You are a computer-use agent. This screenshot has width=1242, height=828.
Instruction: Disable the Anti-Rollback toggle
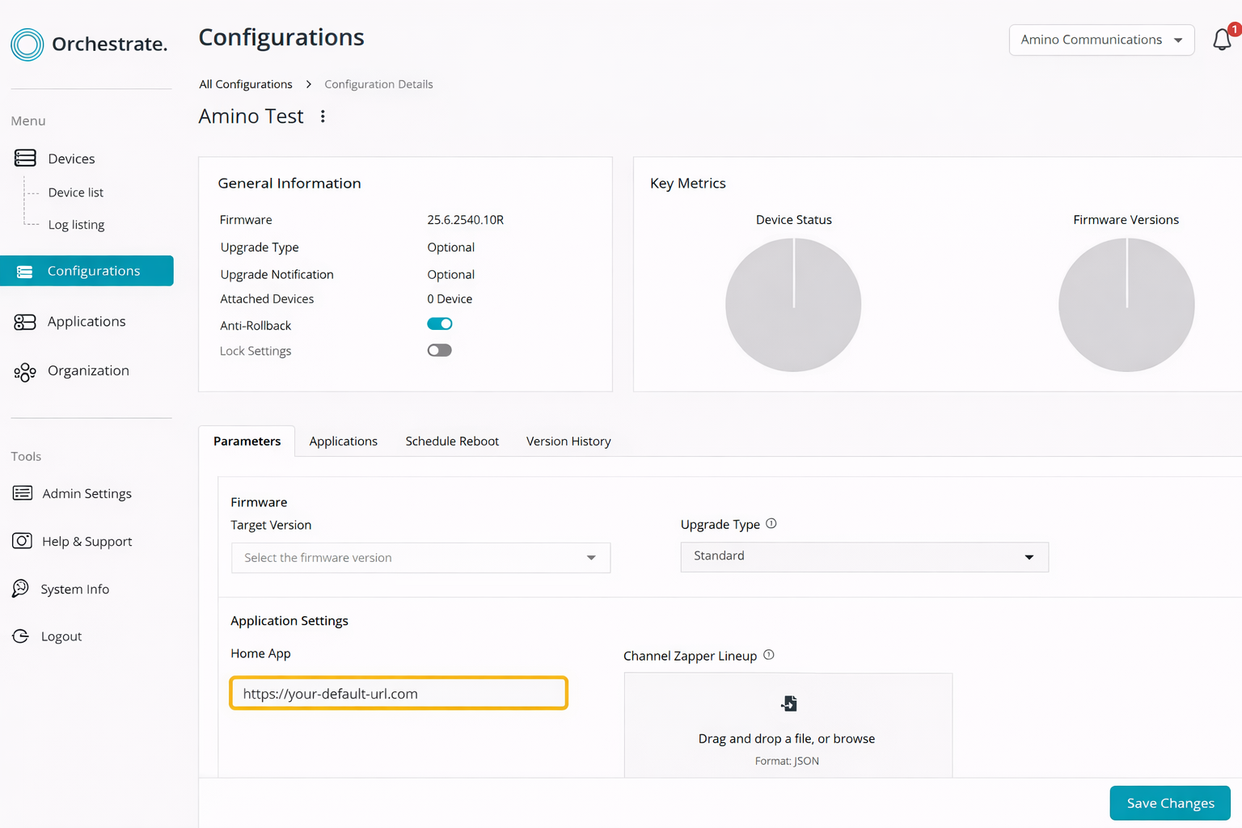point(439,324)
